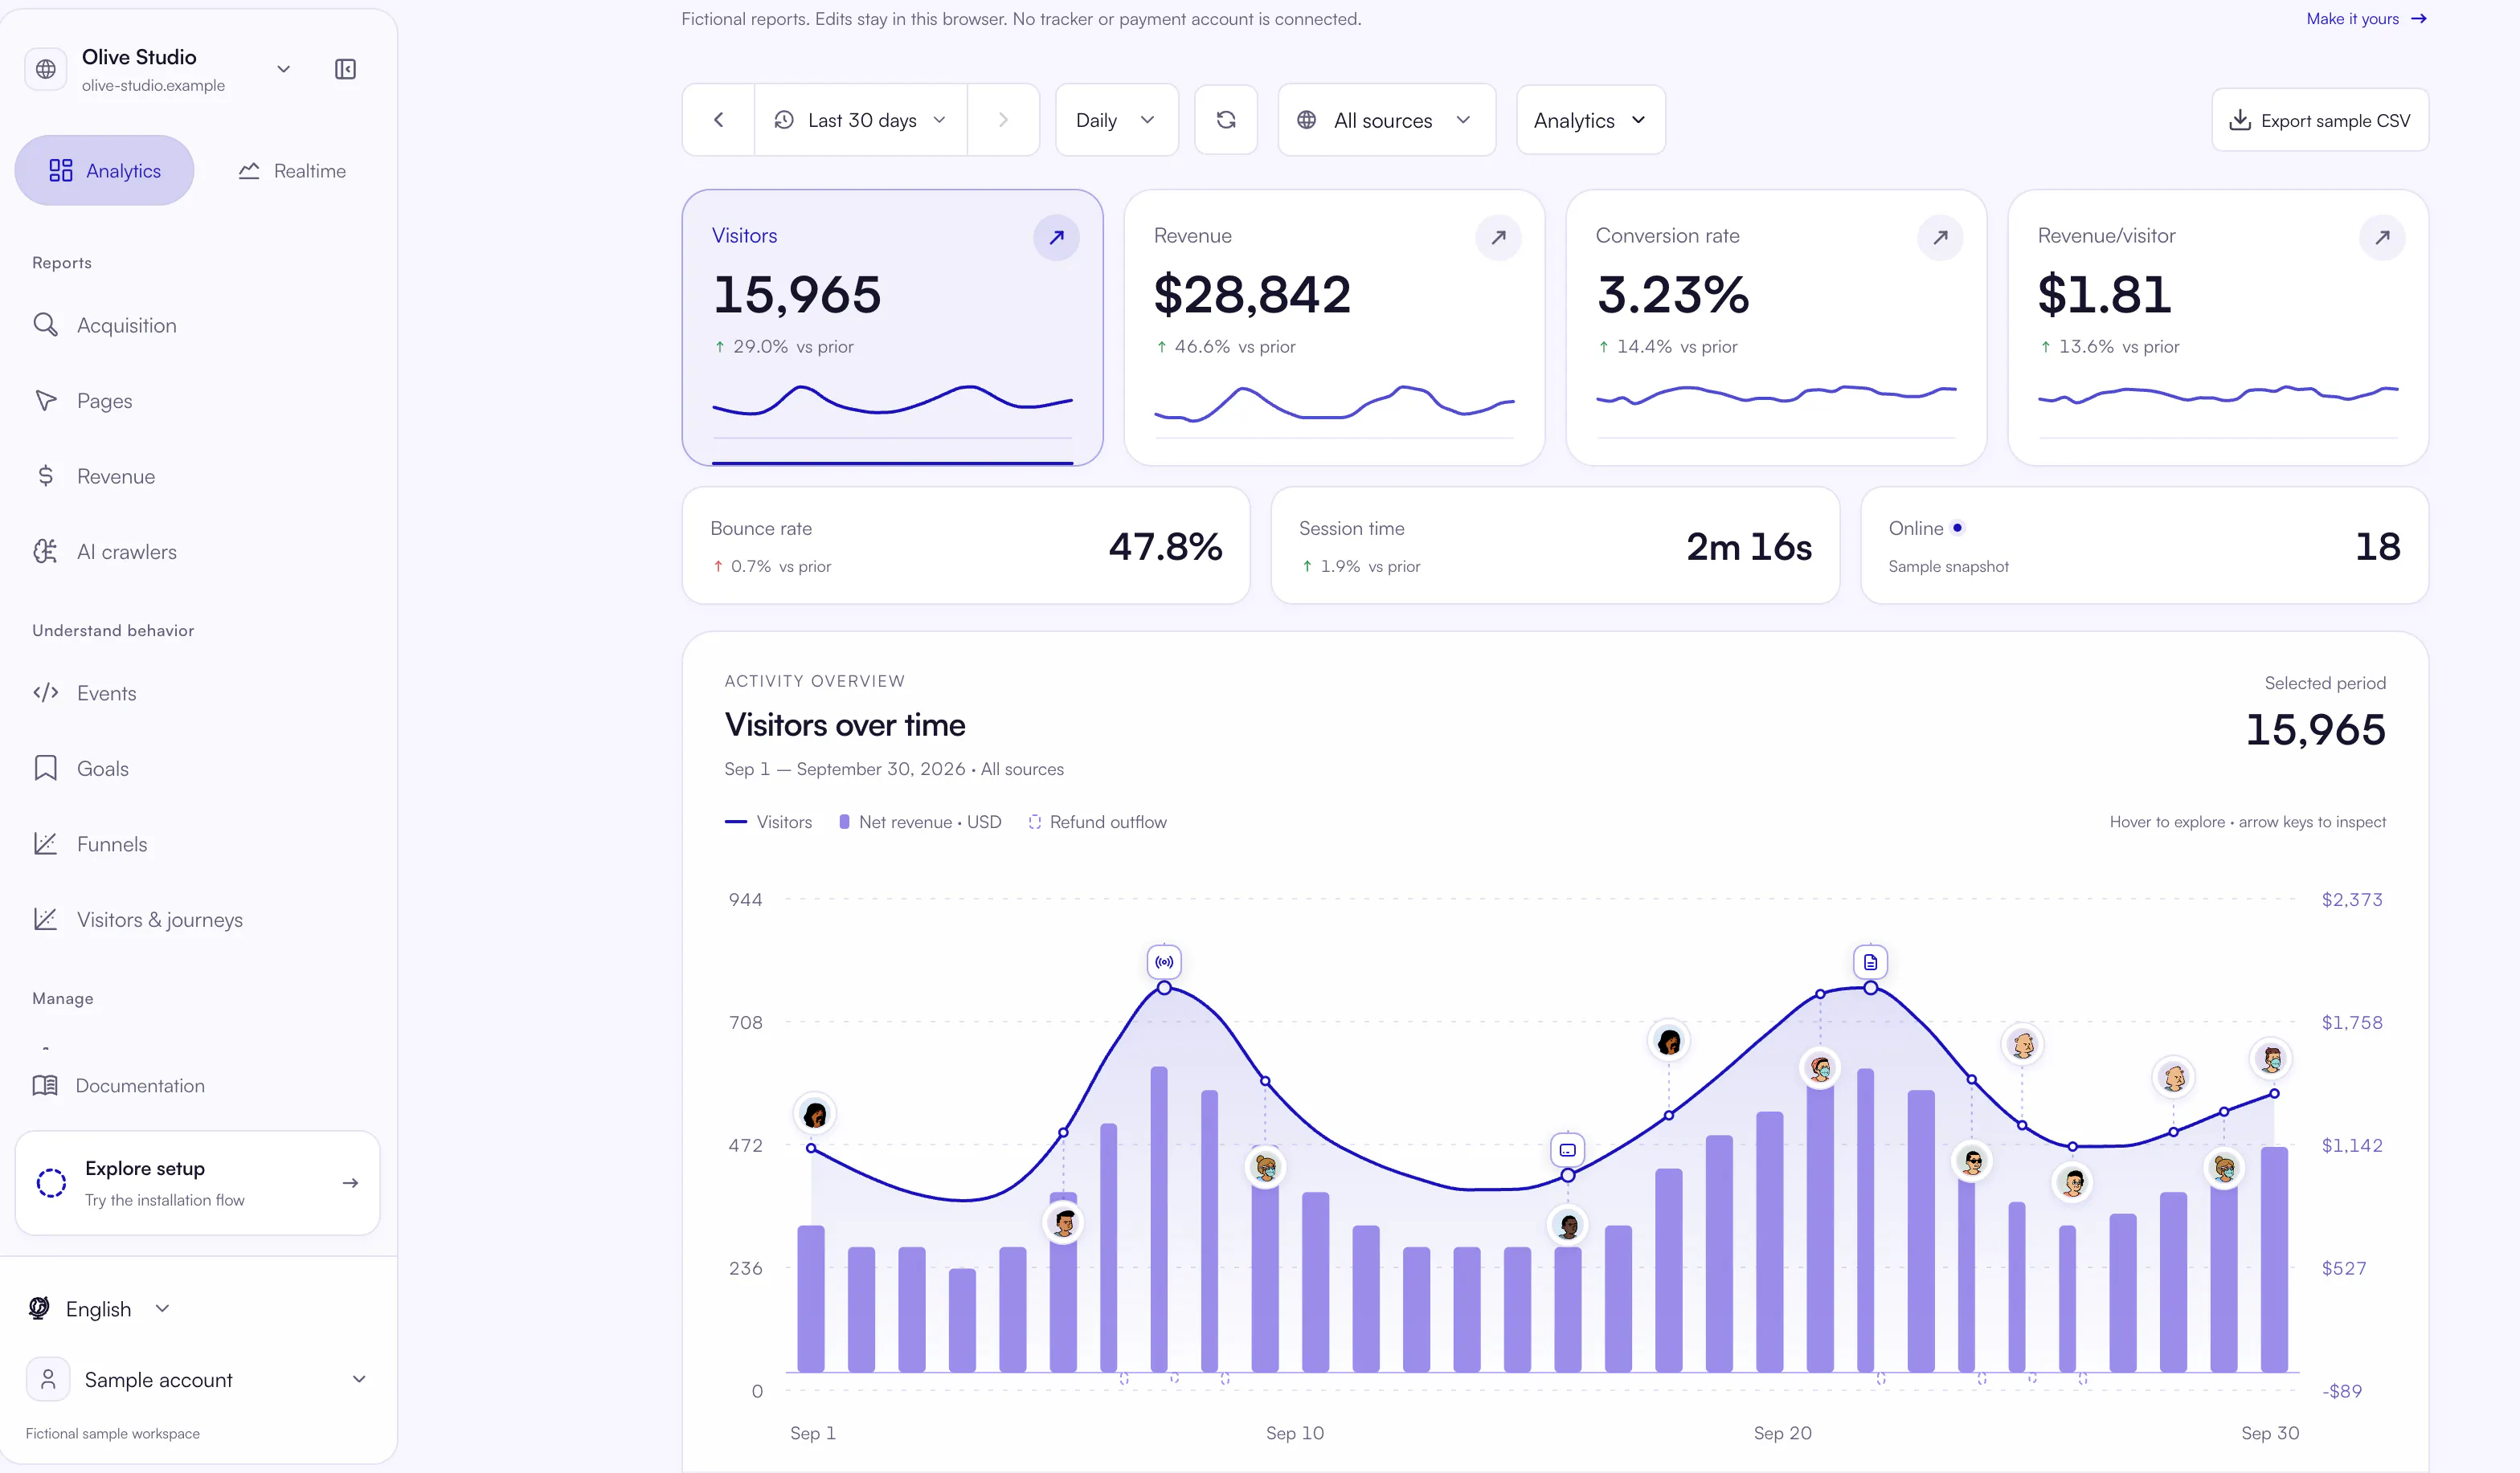Image resolution: width=2520 pixels, height=1473 pixels.
Task: Click the Explore setup card
Action: tap(198, 1183)
